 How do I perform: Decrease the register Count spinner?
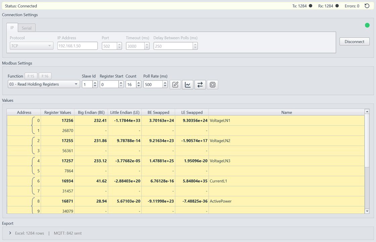coord(139,86)
